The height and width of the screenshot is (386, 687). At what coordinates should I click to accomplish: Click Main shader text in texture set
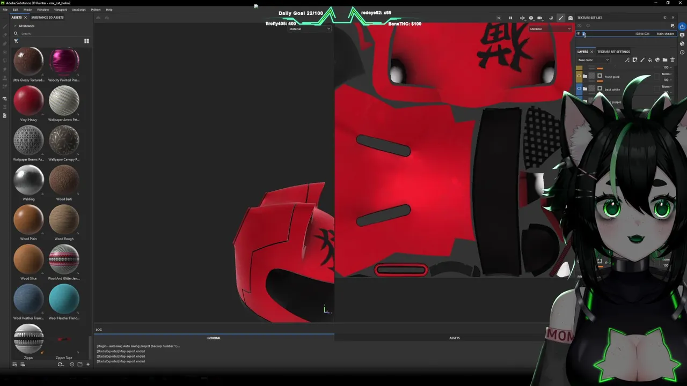665,34
